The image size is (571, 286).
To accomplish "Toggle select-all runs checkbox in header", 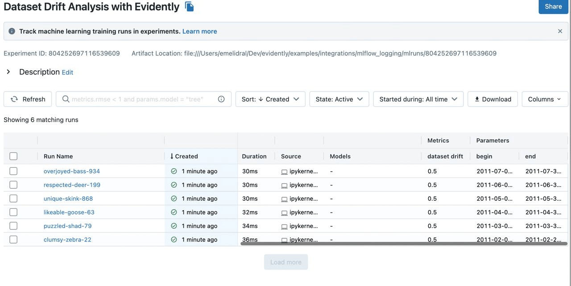I will (13, 156).
